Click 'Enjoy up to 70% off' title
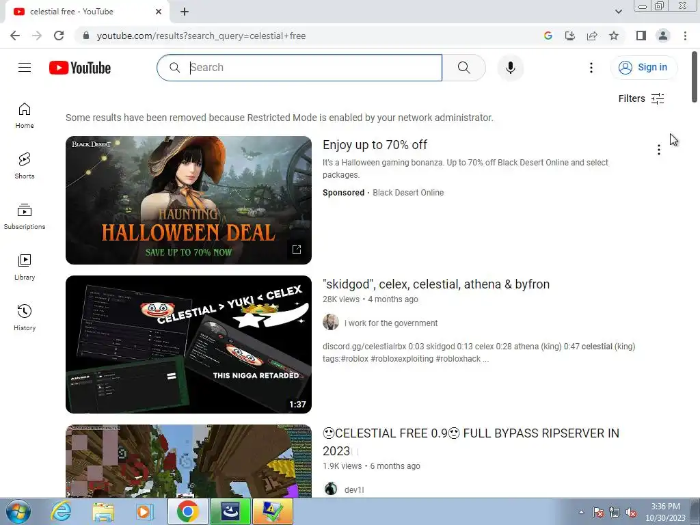Screen dimensions: 700x525 tap(375, 145)
